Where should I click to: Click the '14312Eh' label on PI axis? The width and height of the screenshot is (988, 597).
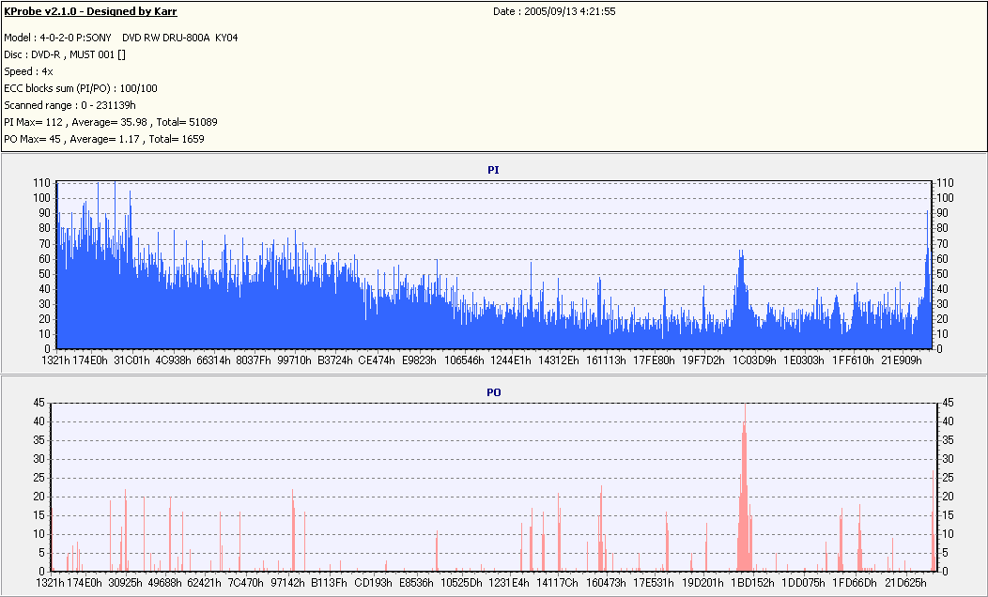pos(558,360)
